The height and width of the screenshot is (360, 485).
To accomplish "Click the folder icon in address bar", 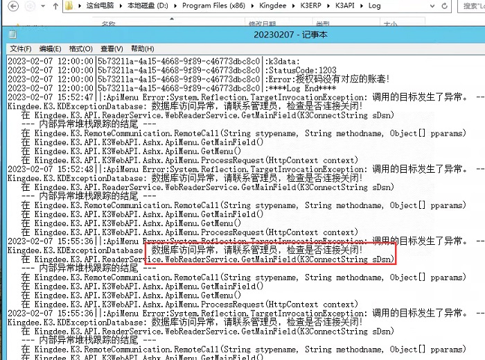I will click(69, 6).
